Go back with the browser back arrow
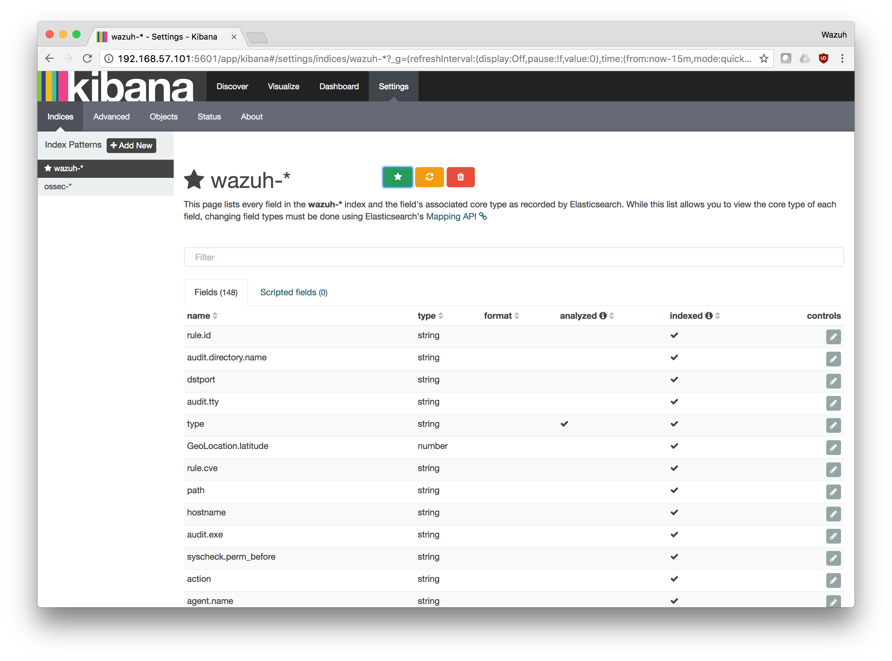Viewport: 892px width, 661px height. (x=50, y=58)
